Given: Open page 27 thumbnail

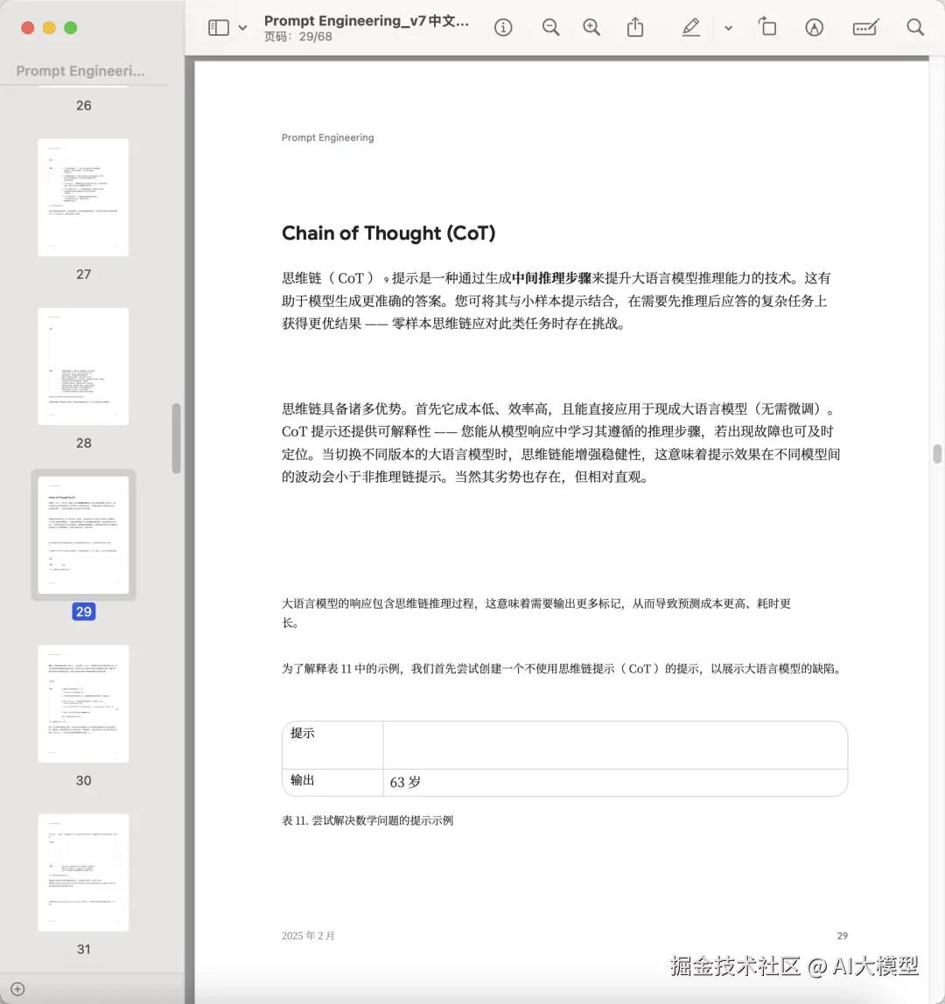Looking at the screenshot, I should [x=83, y=198].
